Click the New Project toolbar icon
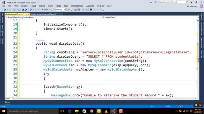The image size is (204, 114). (x=14, y=10)
